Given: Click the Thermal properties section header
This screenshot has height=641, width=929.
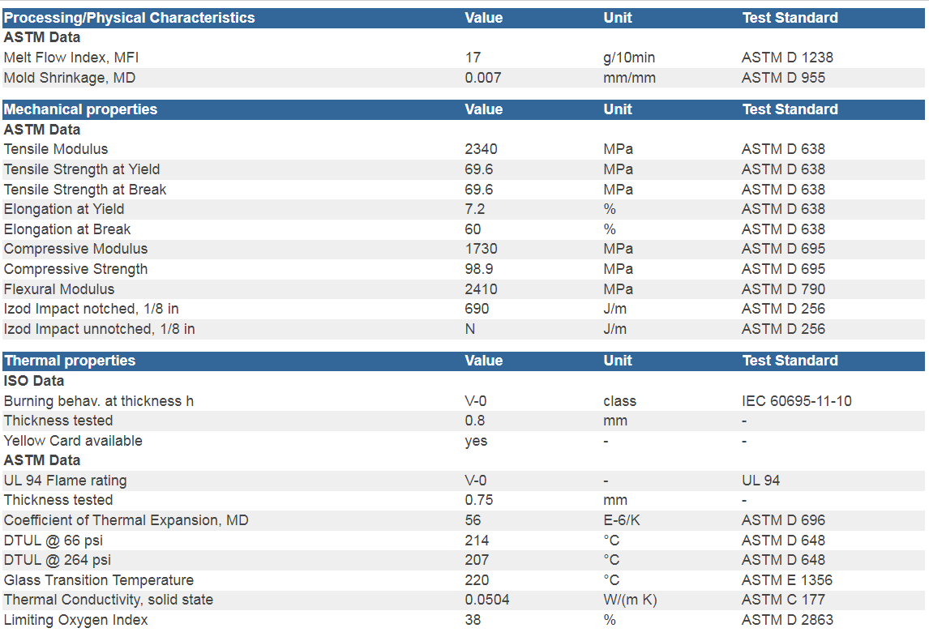Looking at the screenshot, I should coord(70,361).
